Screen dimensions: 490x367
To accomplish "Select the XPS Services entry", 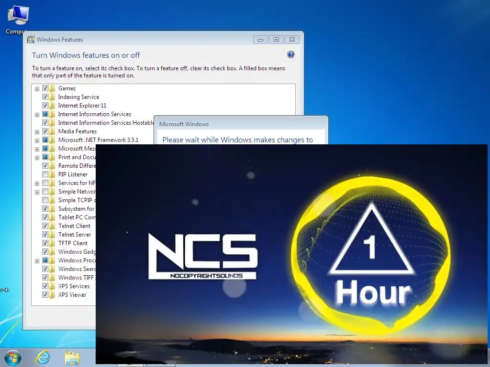I will tap(74, 286).
